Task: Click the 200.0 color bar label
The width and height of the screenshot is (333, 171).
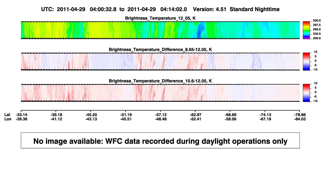Action: [317, 38]
